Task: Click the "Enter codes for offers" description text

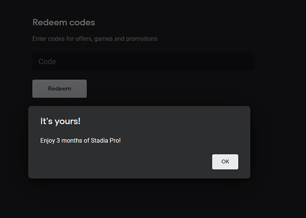Action: (x=95, y=39)
